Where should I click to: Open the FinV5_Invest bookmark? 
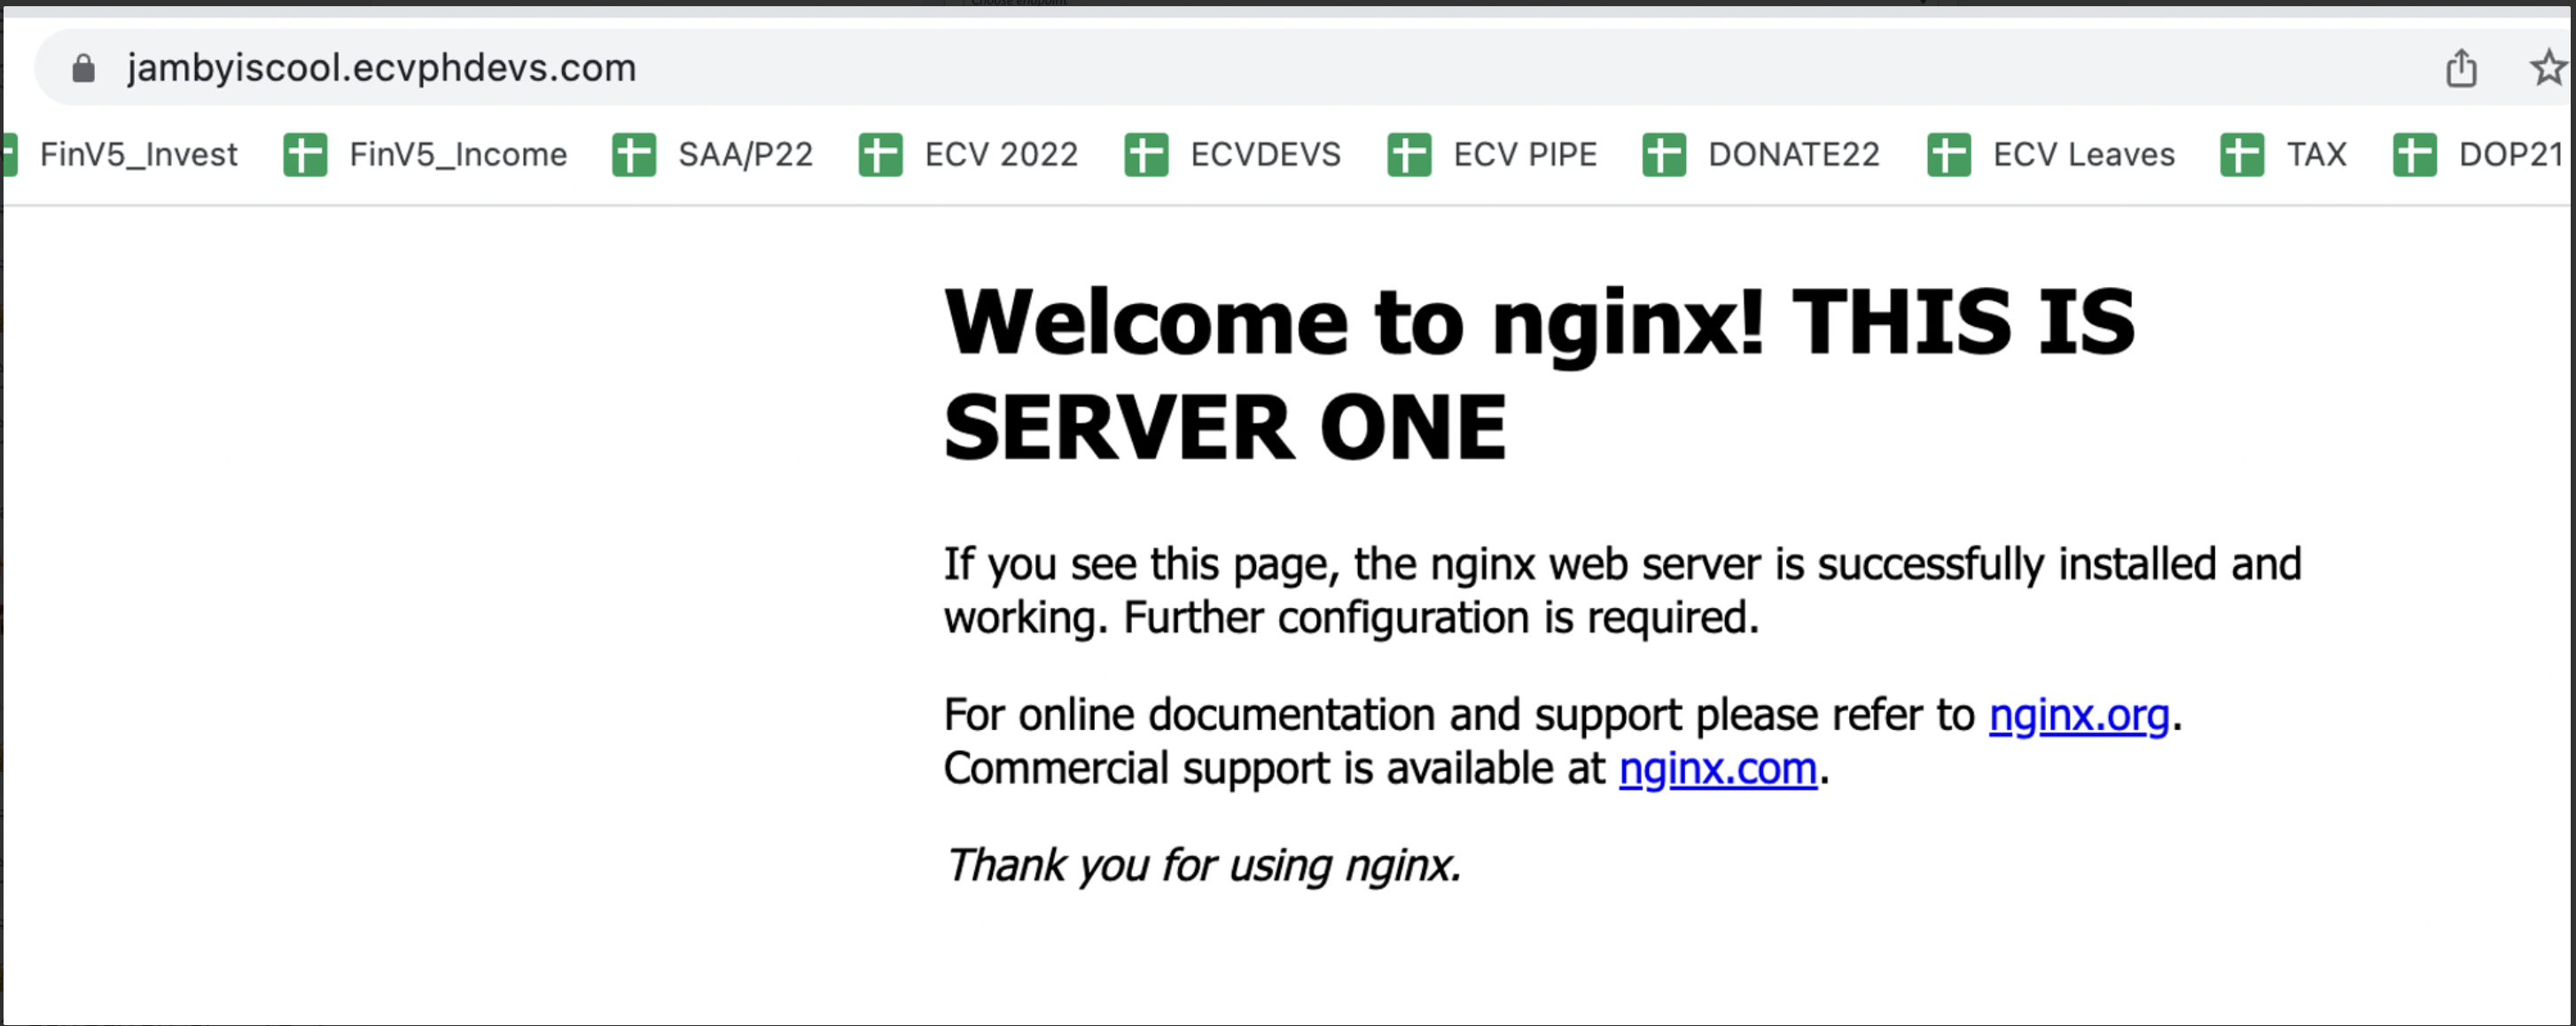138,155
